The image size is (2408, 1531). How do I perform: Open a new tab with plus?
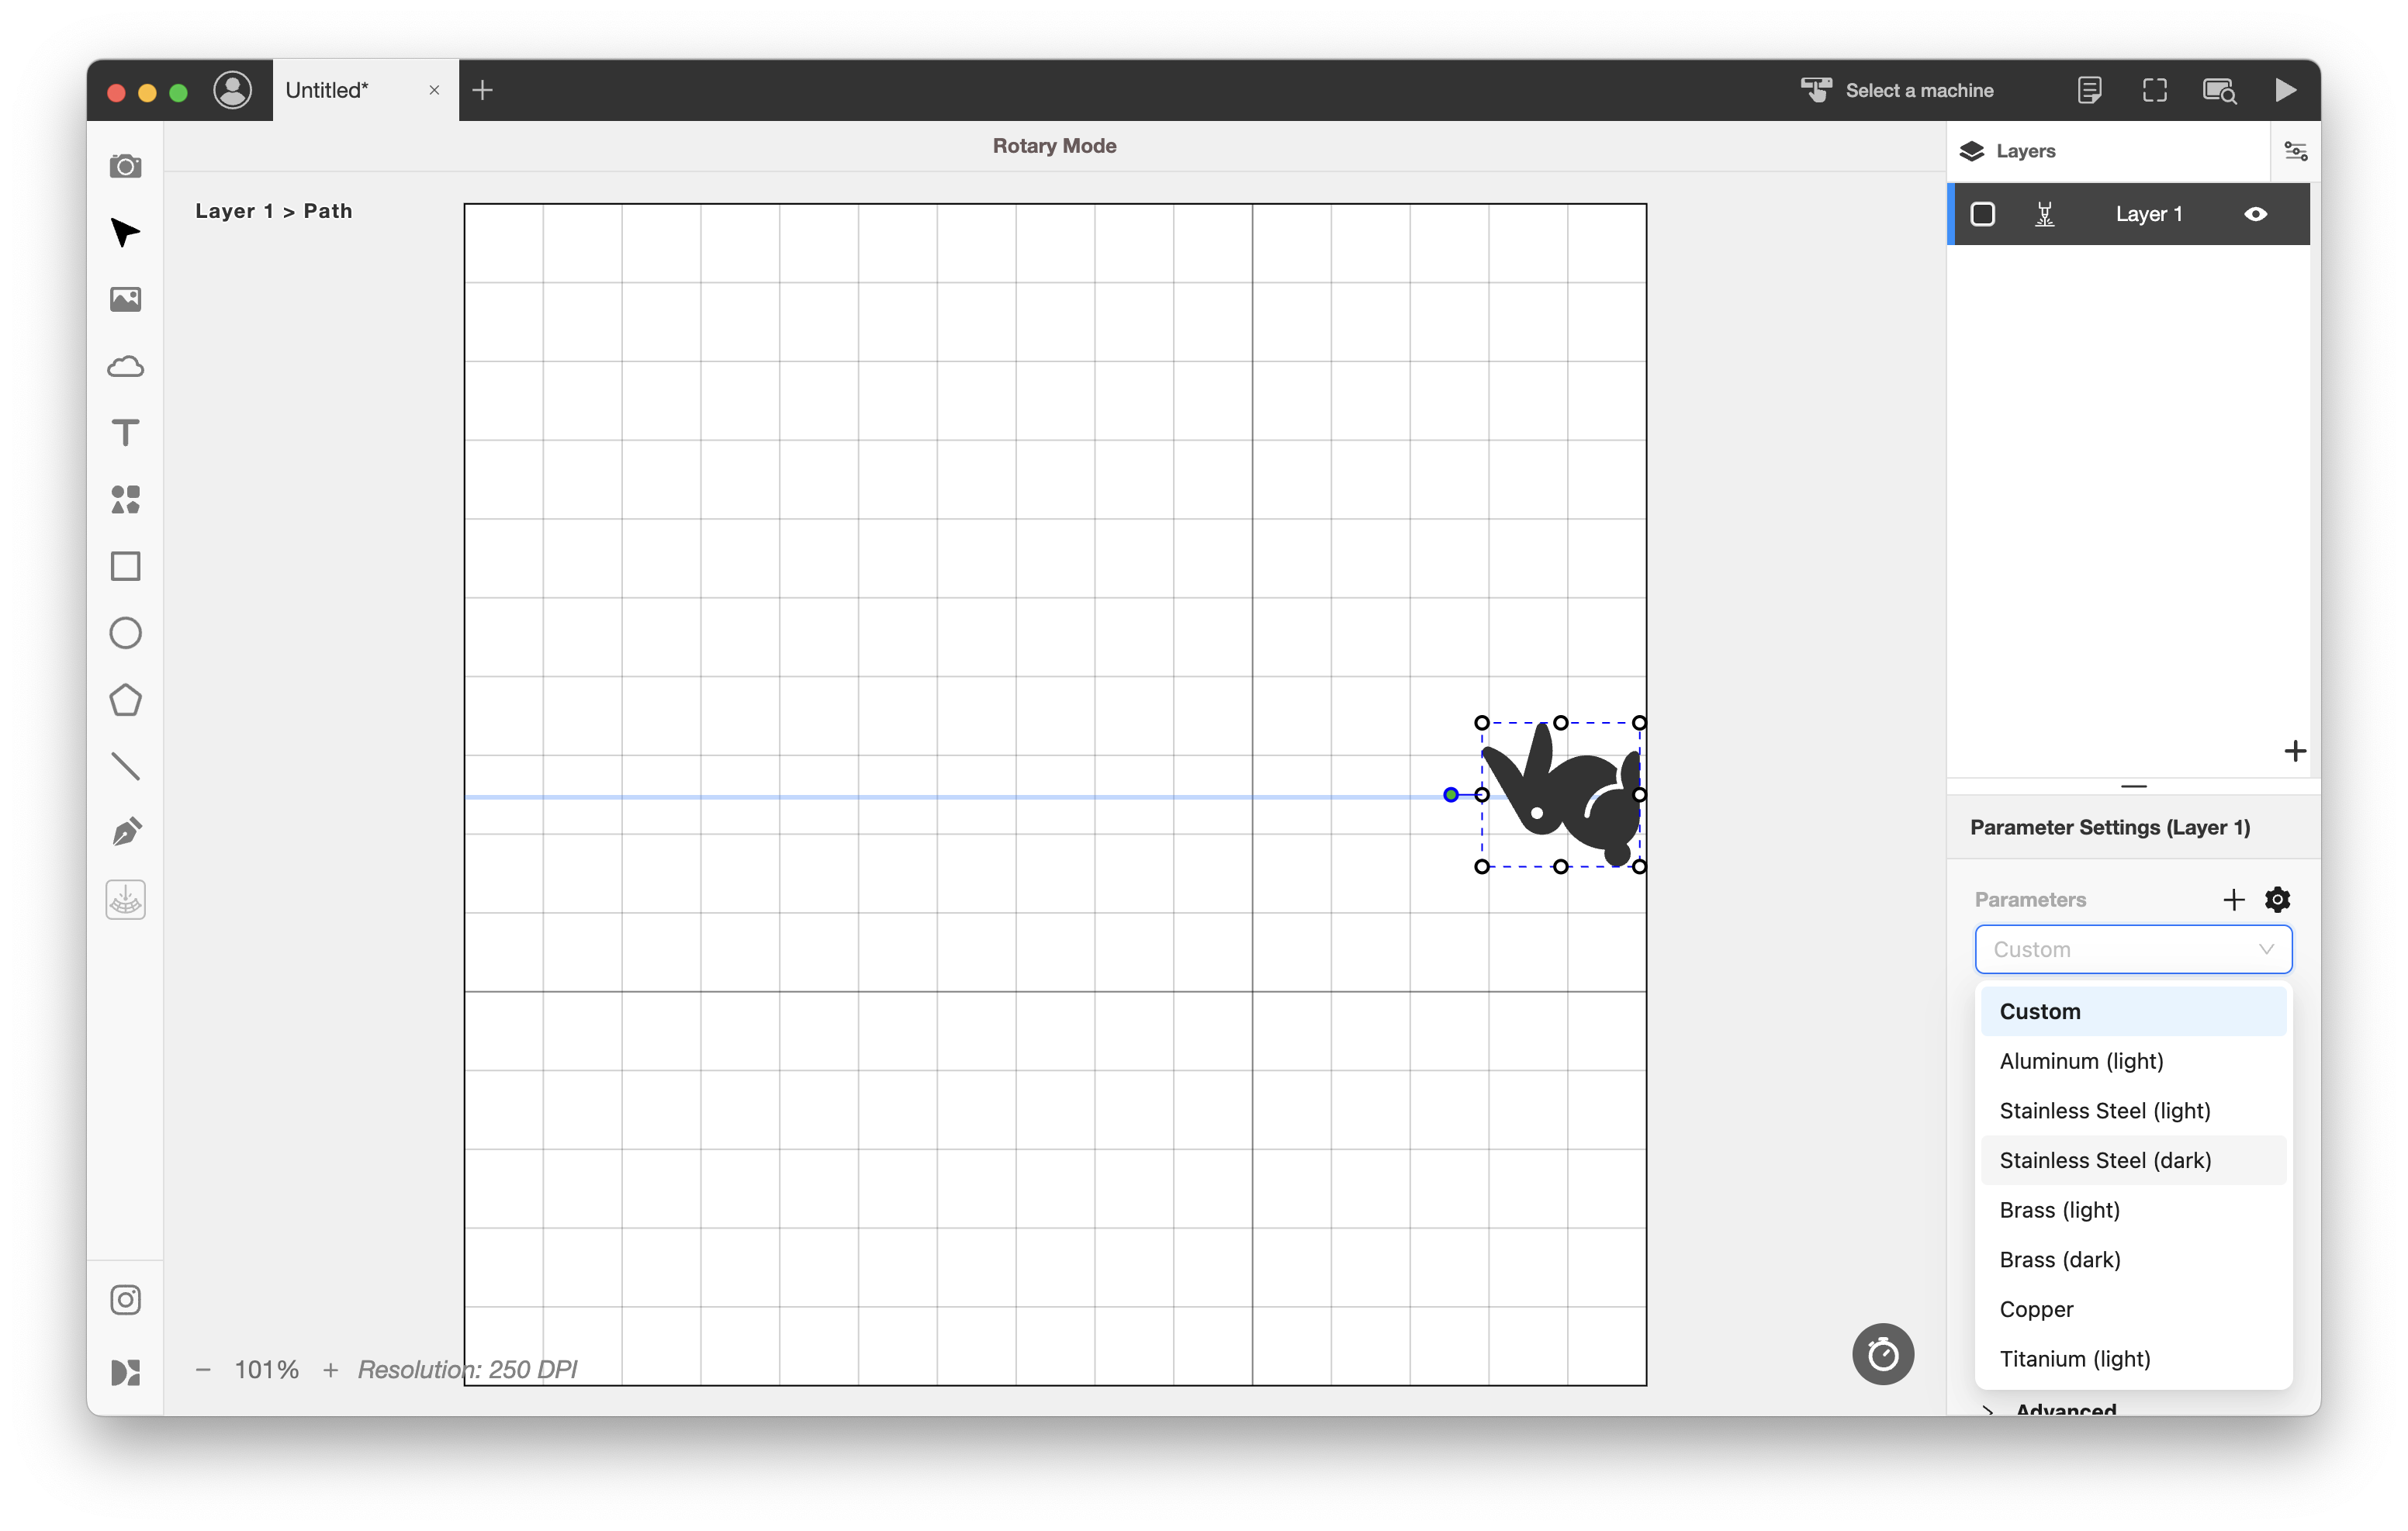(x=482, y=90)
